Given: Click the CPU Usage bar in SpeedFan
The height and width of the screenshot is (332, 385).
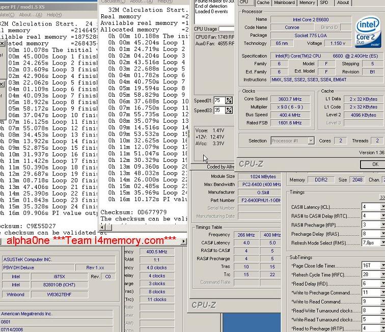Looking at the screenshot, I should [x=227, y=29].
